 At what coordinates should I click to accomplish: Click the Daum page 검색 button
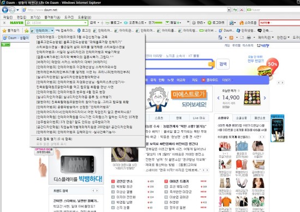[x=223, y=64]
